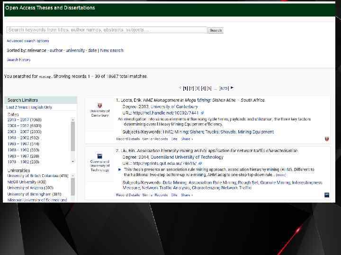This screenshot has height=255, width=341.
Task: Filter dates 1998 – 2002
Action: click(x=23, y=138)
